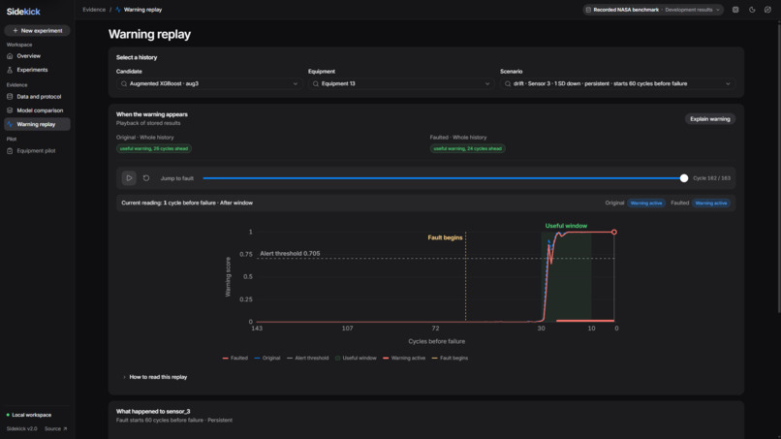
Task: Toggle Alert threshold in the chart legend
Action: pos(308,359)
